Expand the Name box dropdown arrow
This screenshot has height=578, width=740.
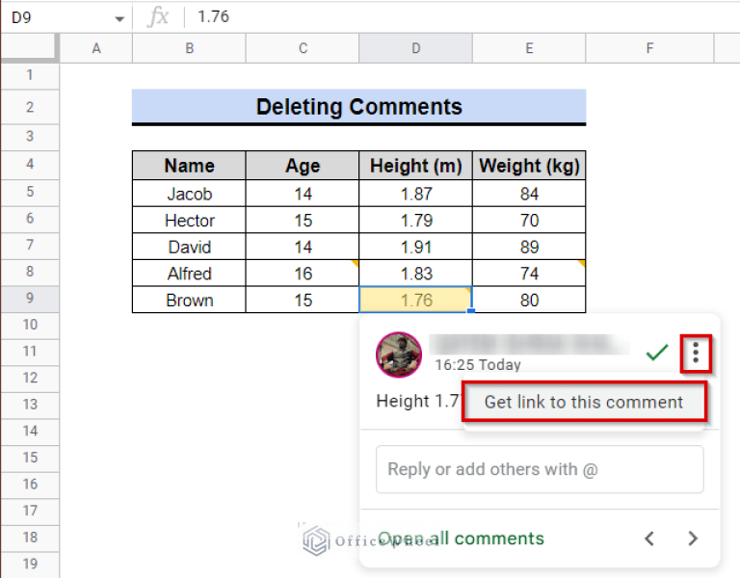119,19
